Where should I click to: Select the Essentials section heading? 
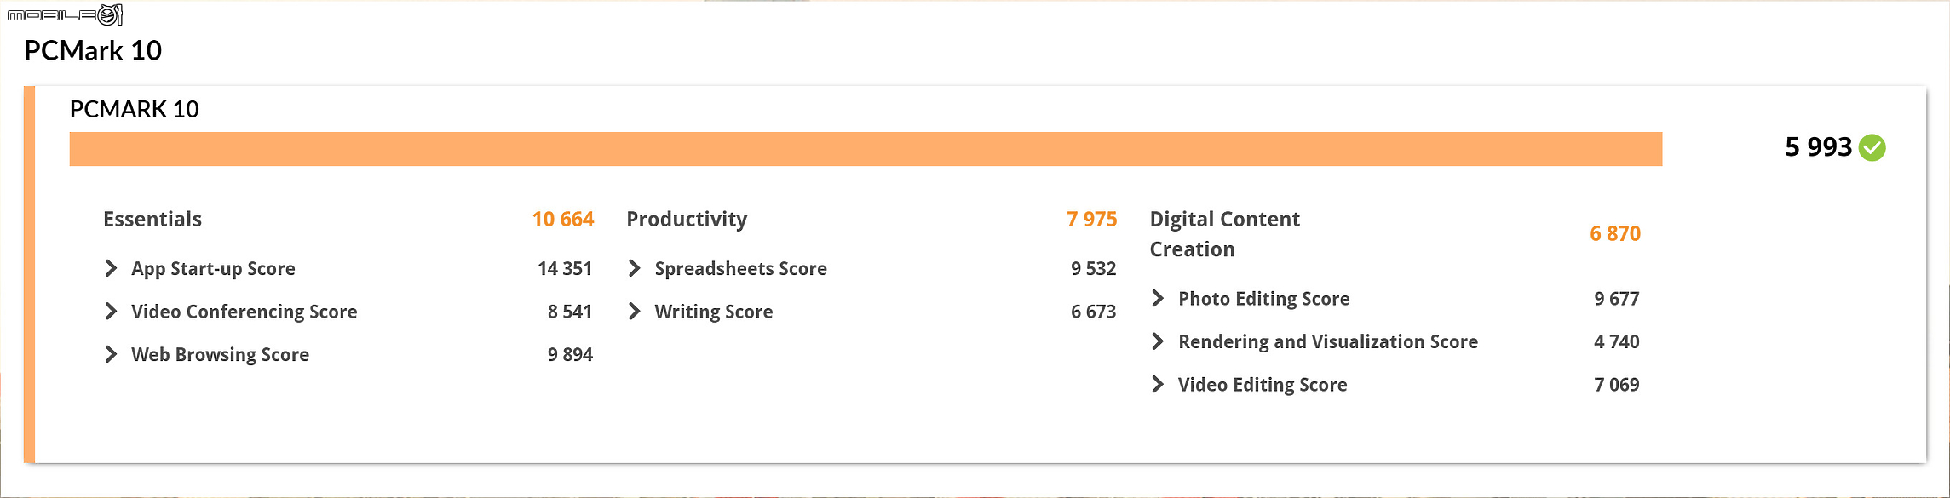click(152, 219)
